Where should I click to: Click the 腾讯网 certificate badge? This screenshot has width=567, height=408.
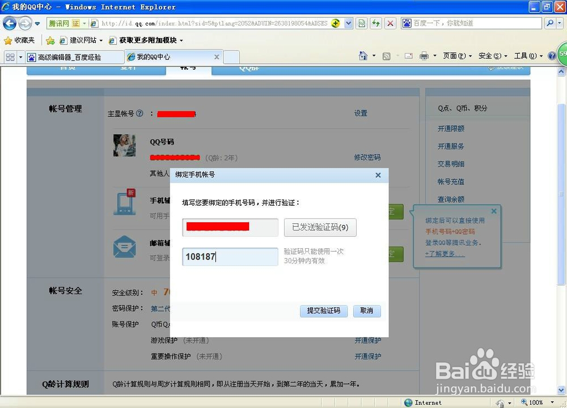pyautogui.click(x=67, y=23)
